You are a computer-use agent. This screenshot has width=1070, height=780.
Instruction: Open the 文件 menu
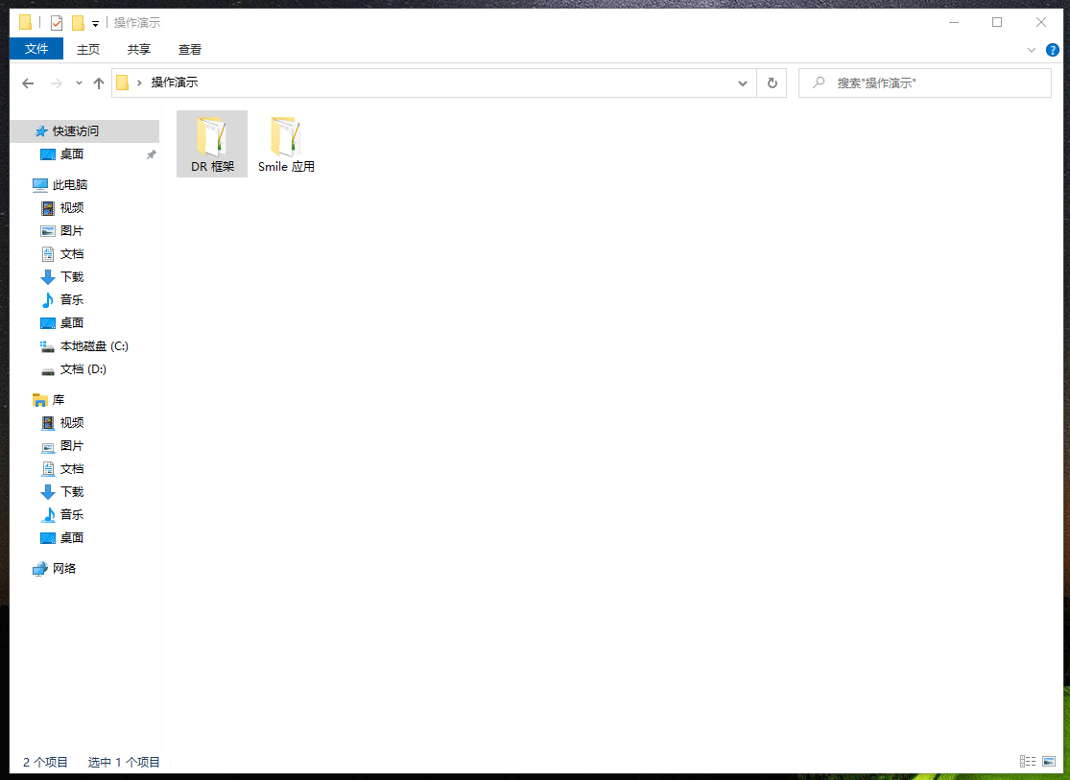[36, 49]
